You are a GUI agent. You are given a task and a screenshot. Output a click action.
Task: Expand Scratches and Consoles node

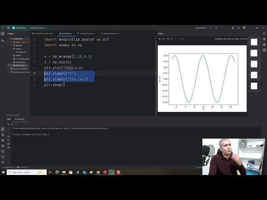[8, 72]
